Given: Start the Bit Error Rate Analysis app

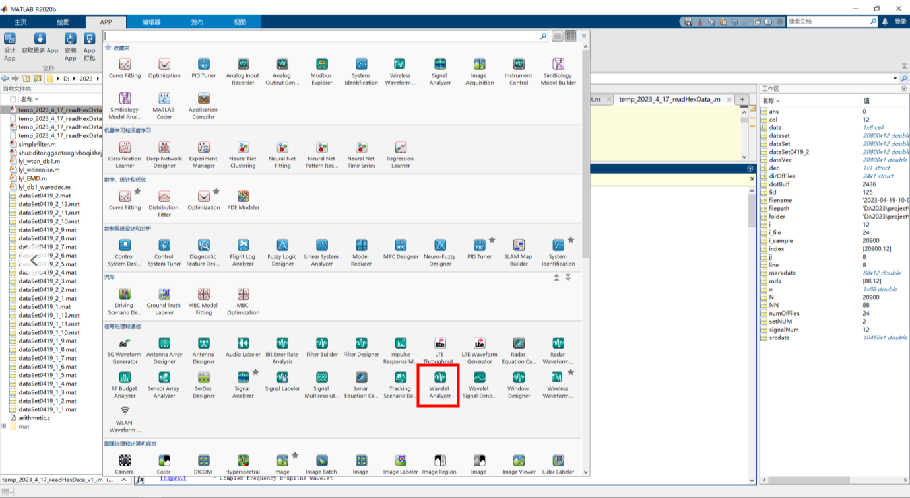Looking at the screenshot, I should click(x=282, y=350).
